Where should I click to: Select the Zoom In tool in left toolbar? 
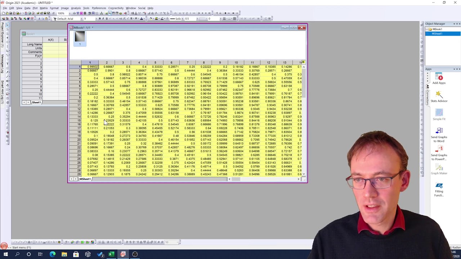[x=7, y=29]
